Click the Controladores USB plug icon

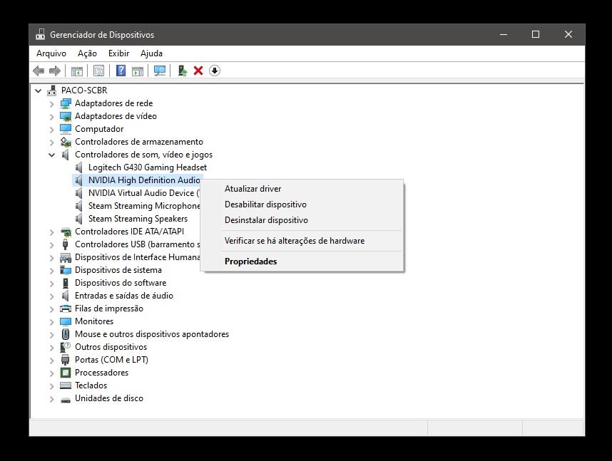click(66, 244)
